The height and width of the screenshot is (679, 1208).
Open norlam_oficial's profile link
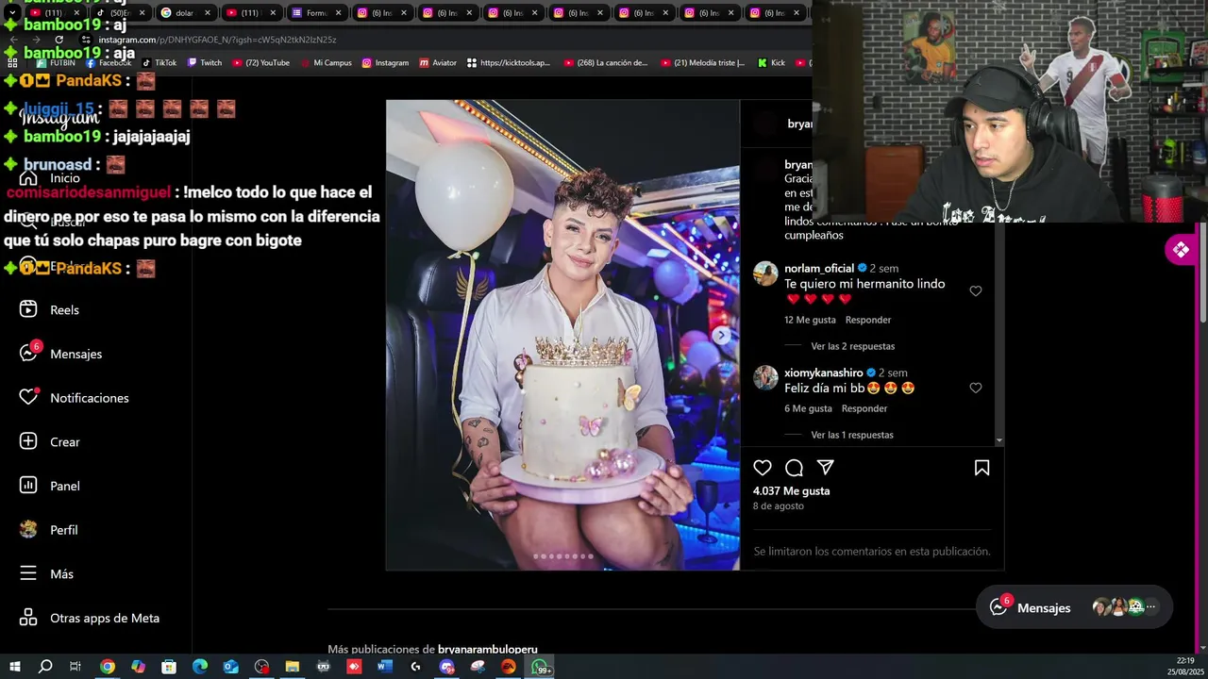coord(818,269)
